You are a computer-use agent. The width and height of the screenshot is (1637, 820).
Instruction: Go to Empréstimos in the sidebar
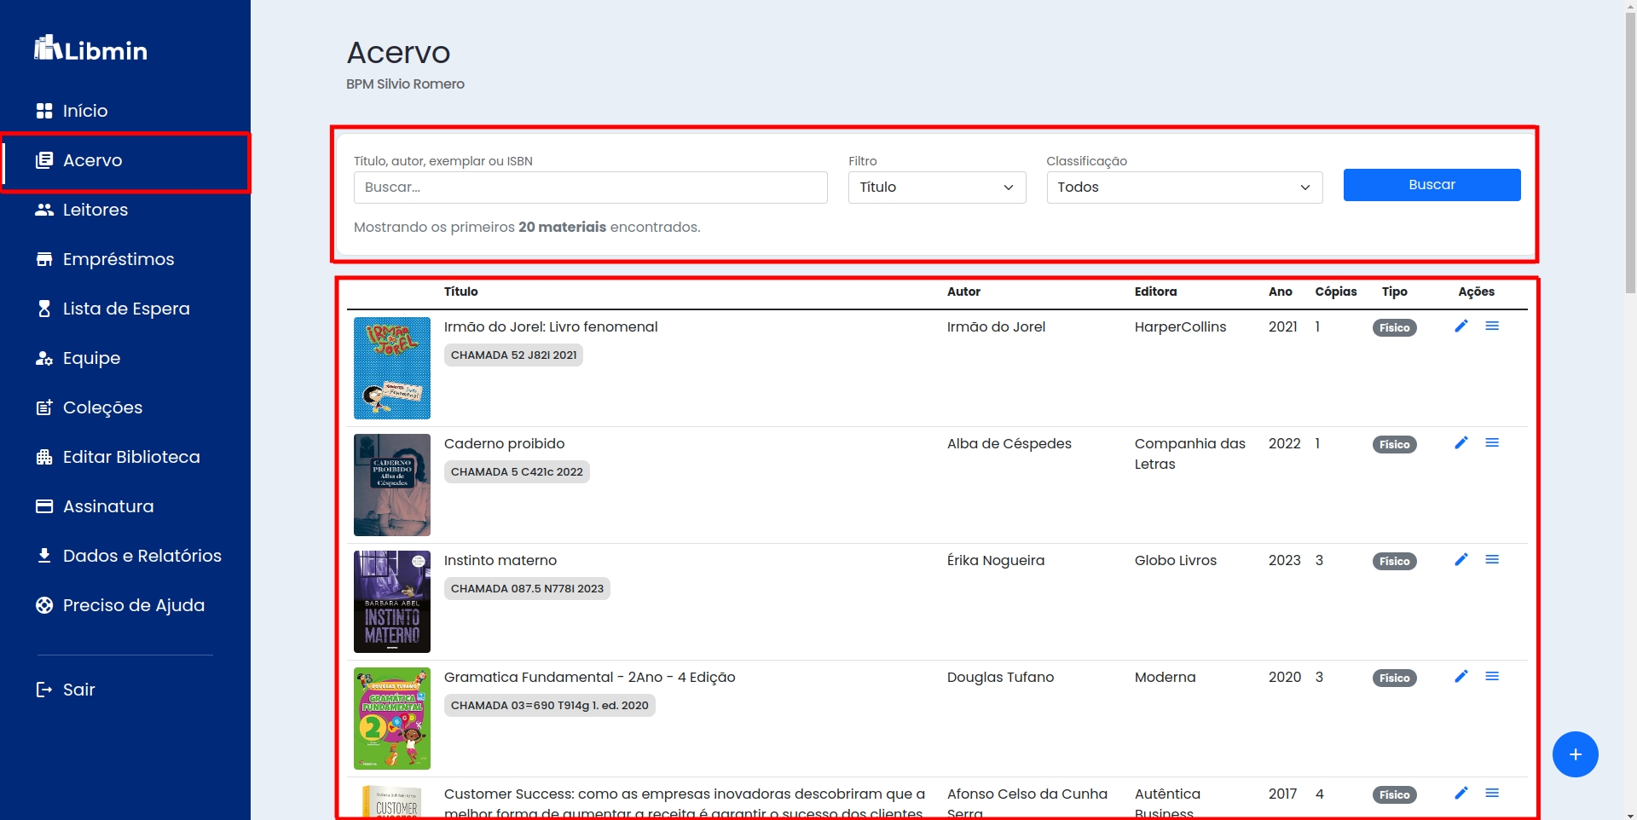118,259
